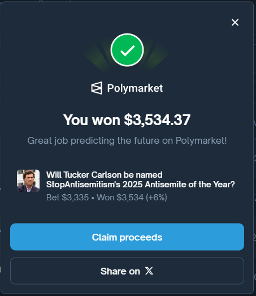The image size is (256, 296).
Task: Claim proceeds from the winning bet
Action: pos(127,237)
